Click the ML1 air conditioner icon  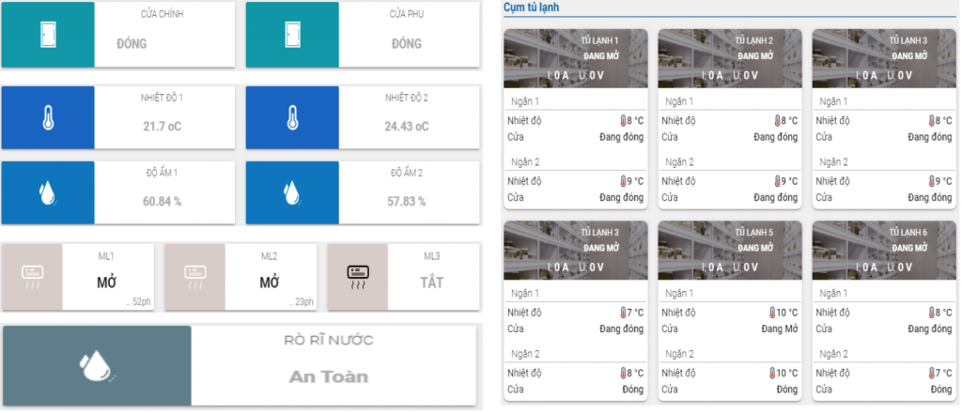pyautogui.click(x=33, y=276)
